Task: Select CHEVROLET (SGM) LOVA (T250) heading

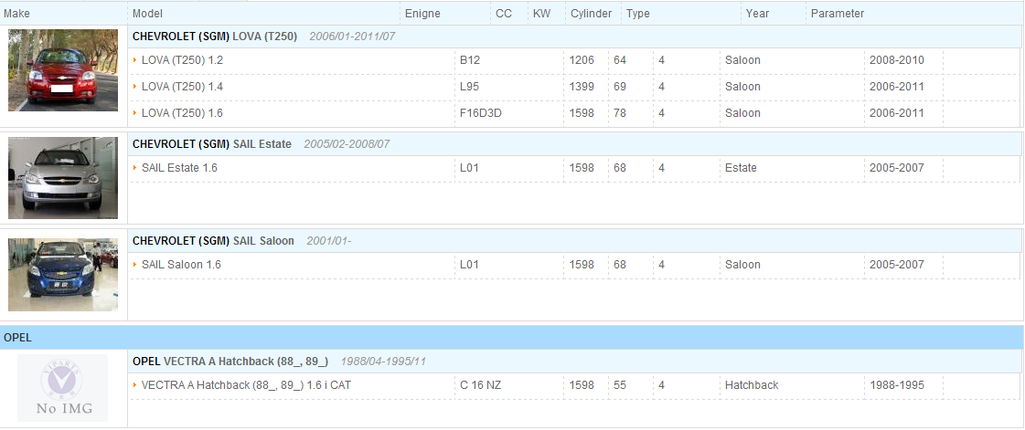Action: click(214, 37)
